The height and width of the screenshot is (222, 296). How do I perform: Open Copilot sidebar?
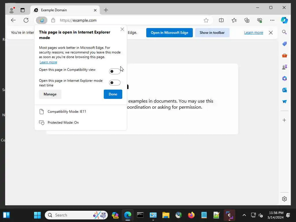pyautogui.click(x=284, y=20)
